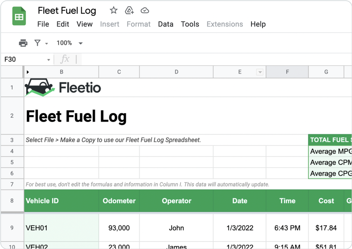Viewport: 352px width, 249px height.
Task: Open the Extensions menu
Action: [225, 24]
